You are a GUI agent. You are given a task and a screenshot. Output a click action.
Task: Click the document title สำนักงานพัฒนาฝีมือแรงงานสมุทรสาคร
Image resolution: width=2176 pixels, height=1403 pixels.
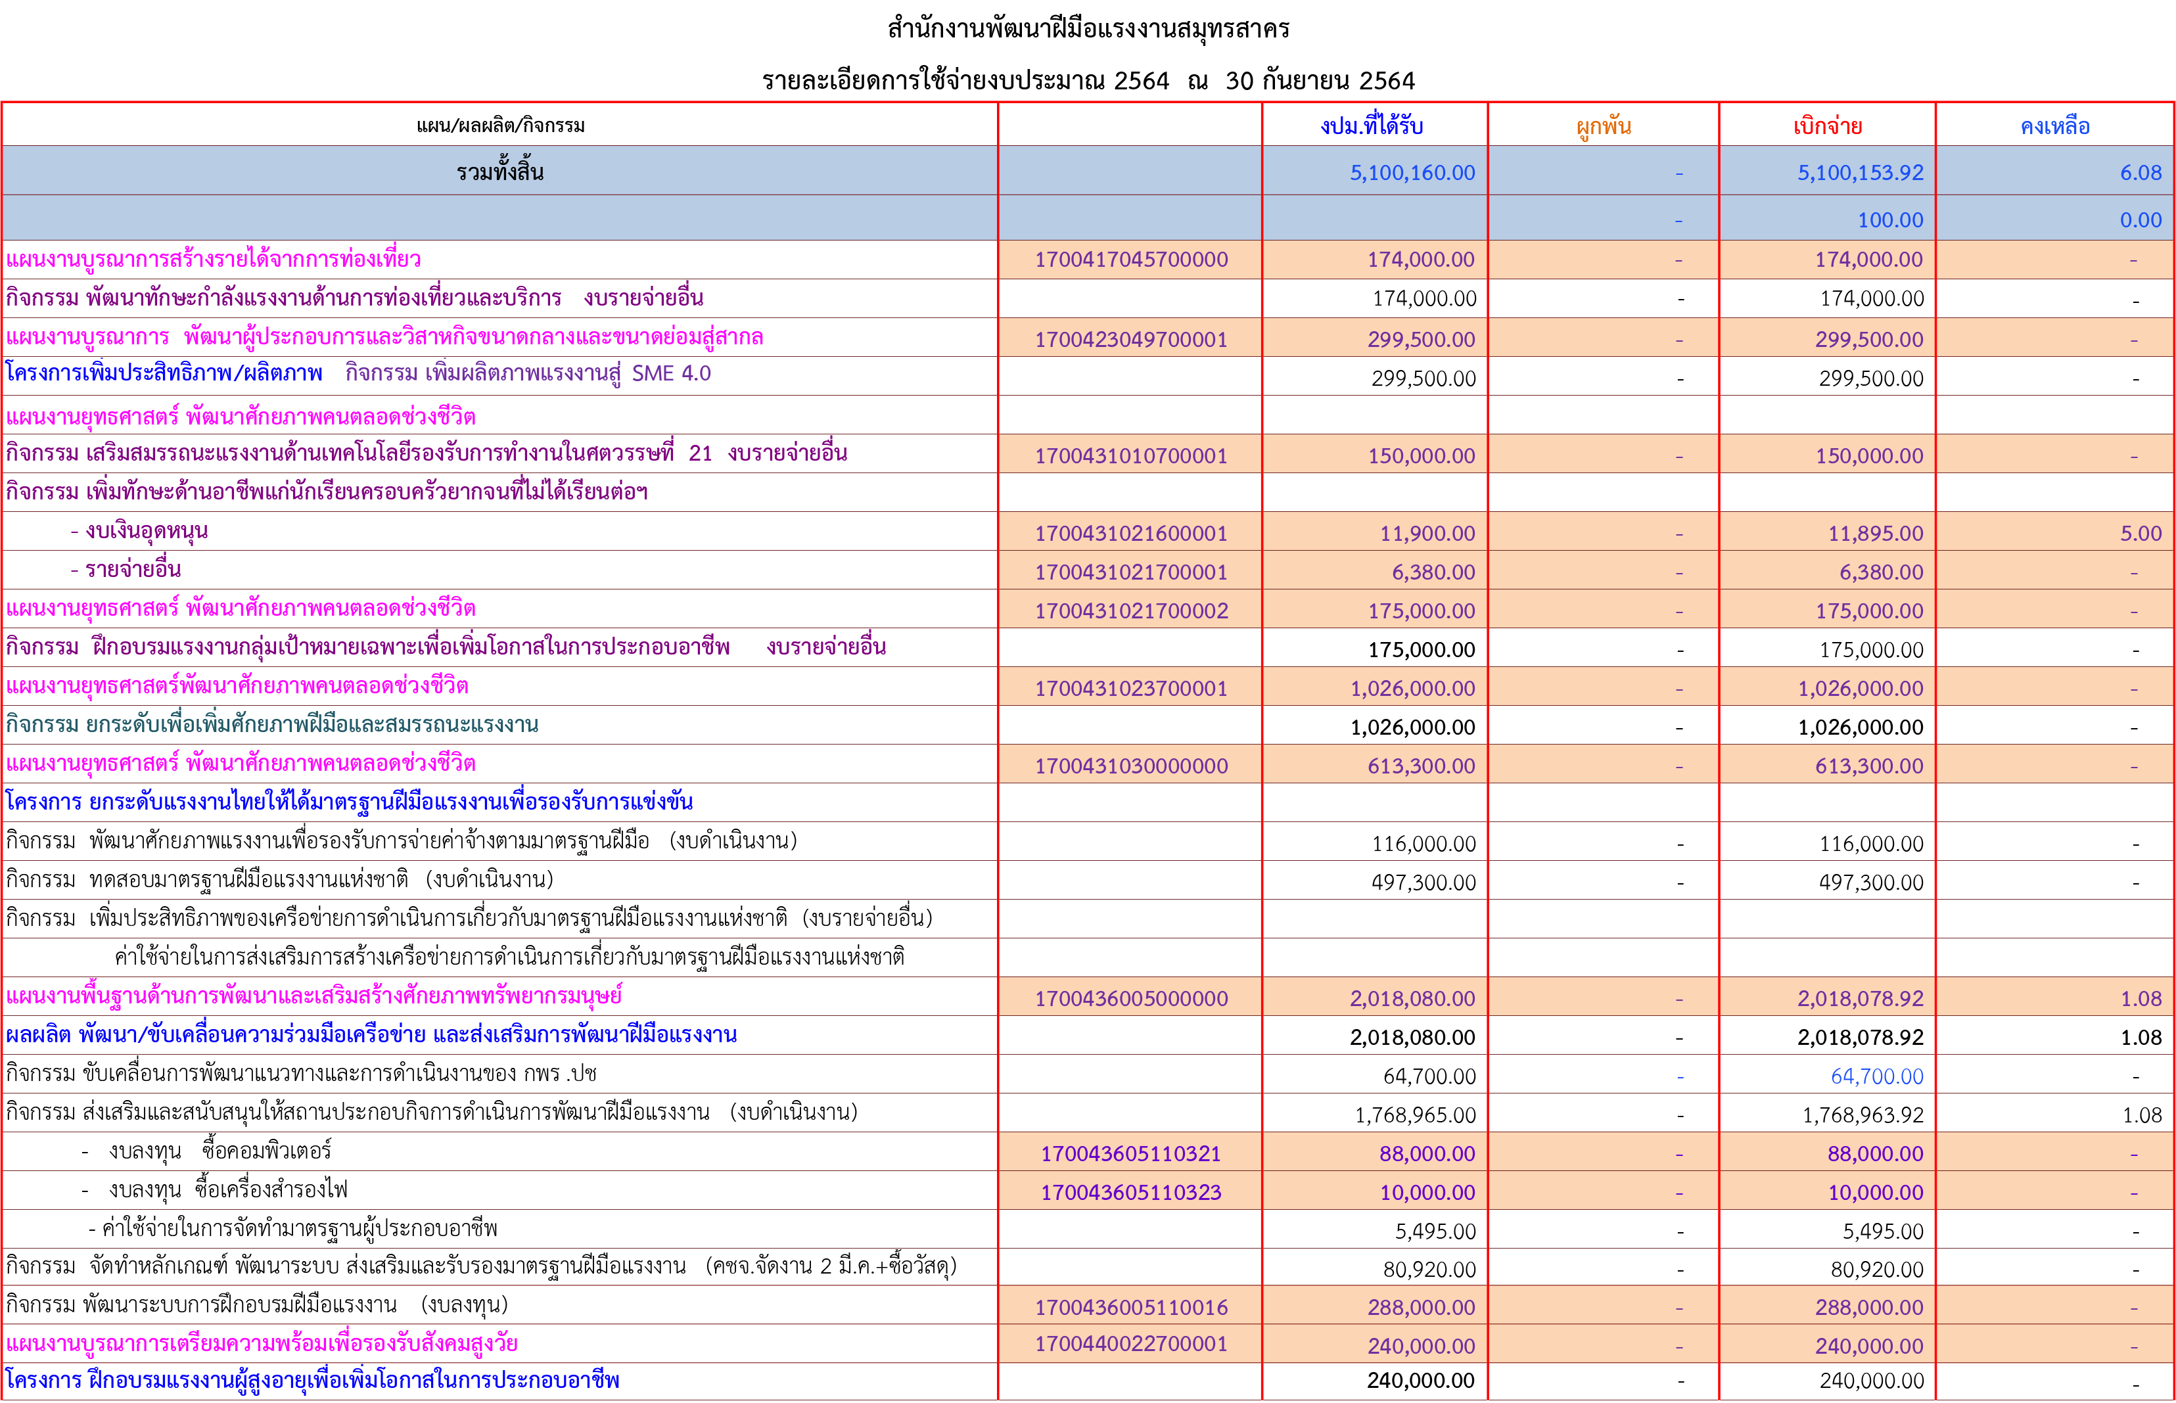1088,29
